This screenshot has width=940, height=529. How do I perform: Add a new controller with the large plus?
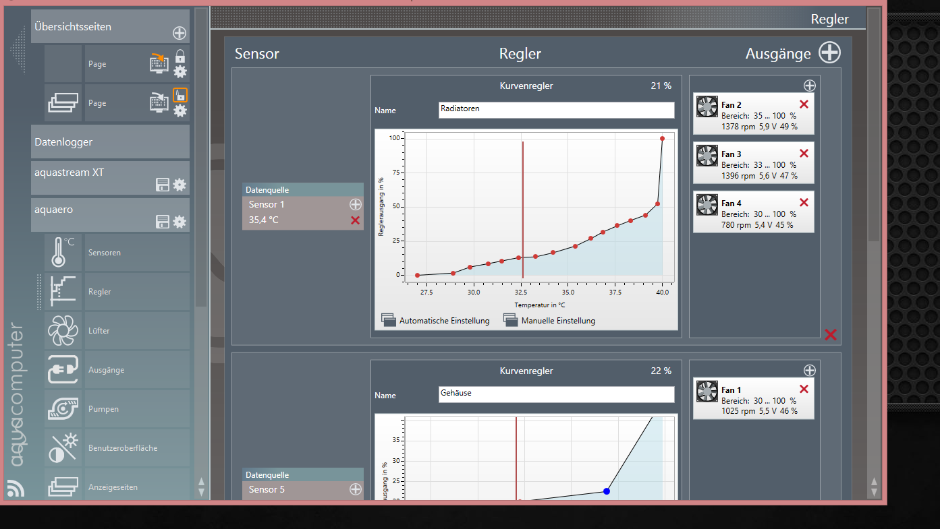830,53
